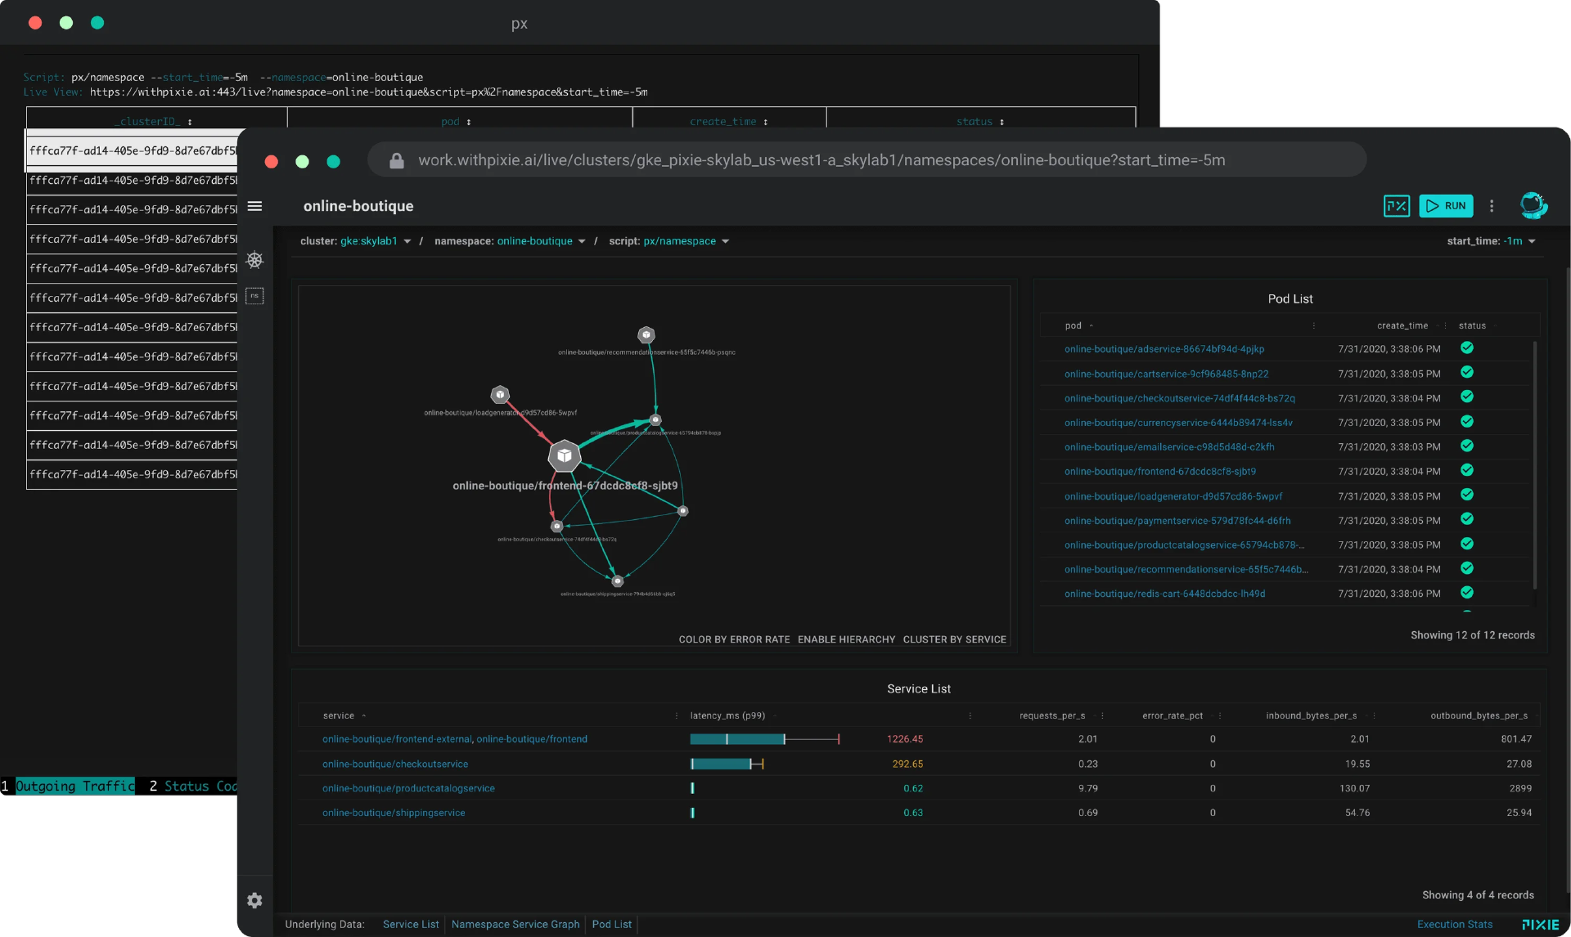Select the recommendationservice node in graph
Image resolution: width=1571 pixels, height=937 pixels.
(646, 334)
